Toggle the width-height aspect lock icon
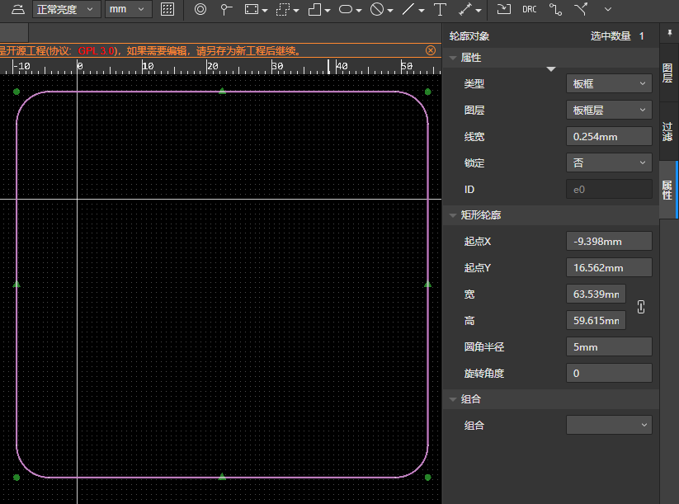 (x=641, y=307)
